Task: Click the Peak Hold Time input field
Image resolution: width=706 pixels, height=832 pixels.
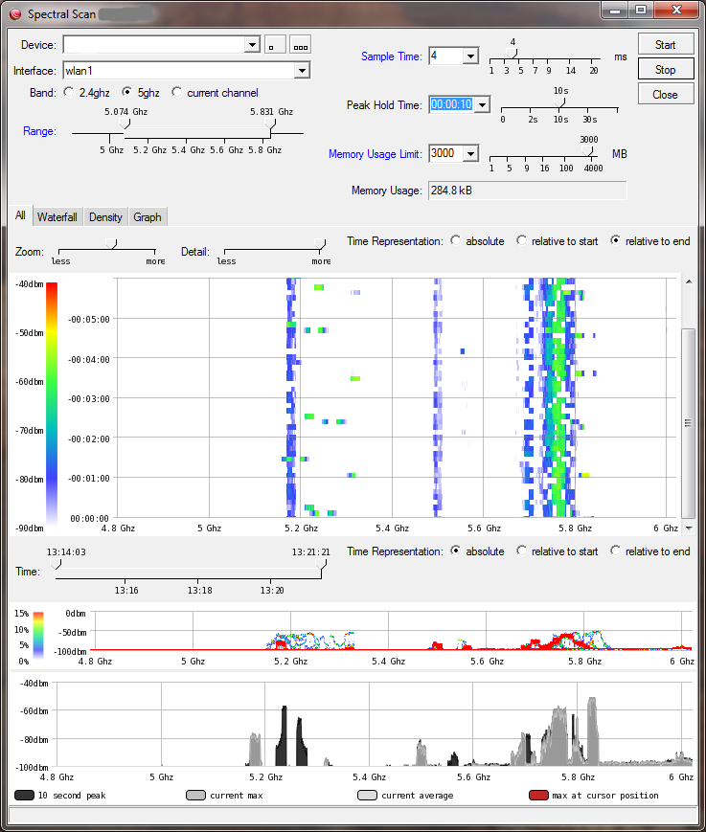Action: coord(451,104)
